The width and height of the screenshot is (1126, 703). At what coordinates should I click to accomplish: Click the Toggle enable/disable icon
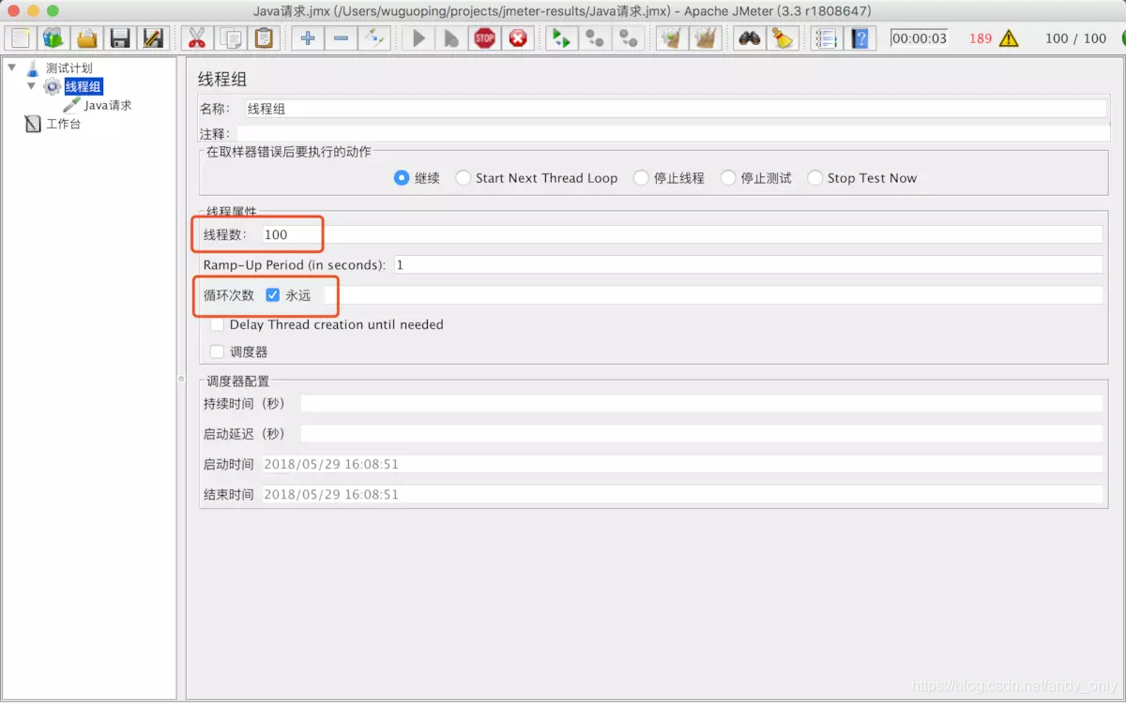(x=373, y=38)
